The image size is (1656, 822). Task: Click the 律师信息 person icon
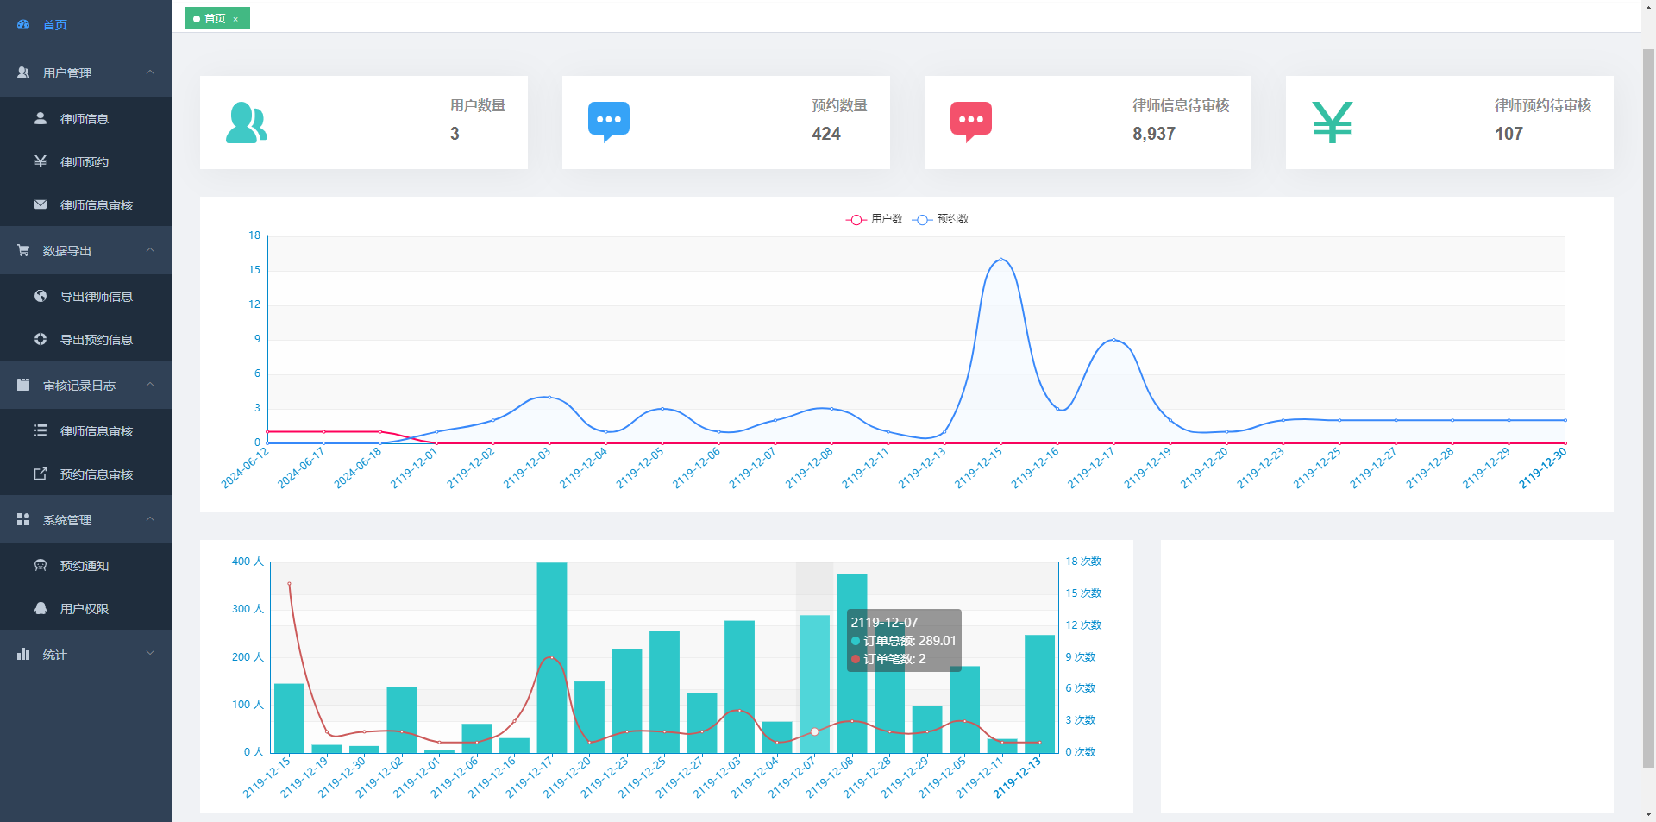tap(41, 118)
